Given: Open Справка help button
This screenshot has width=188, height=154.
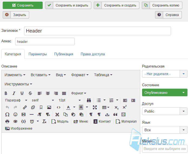Looking at the screenshot, I should click(168, 15).
